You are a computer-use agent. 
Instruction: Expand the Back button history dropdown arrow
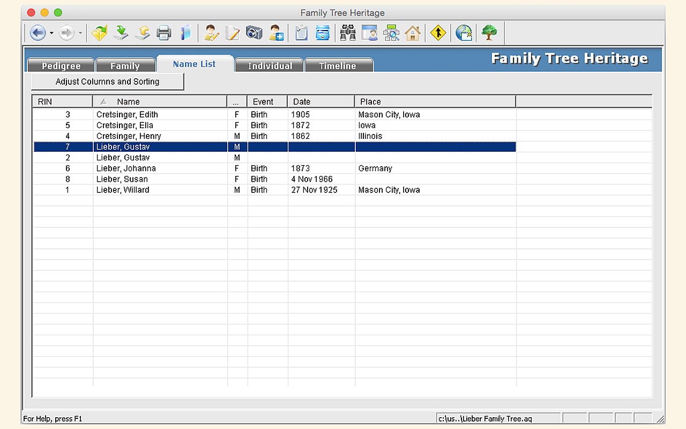pos(51,33)
